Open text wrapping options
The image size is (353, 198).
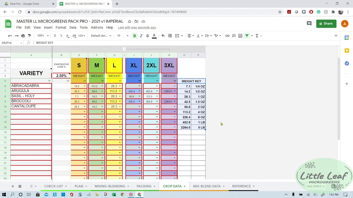[208, 36]
